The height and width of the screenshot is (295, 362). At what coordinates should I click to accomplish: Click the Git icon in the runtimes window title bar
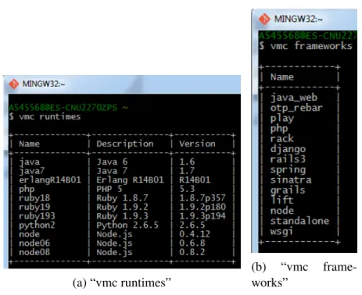[13, 84]
